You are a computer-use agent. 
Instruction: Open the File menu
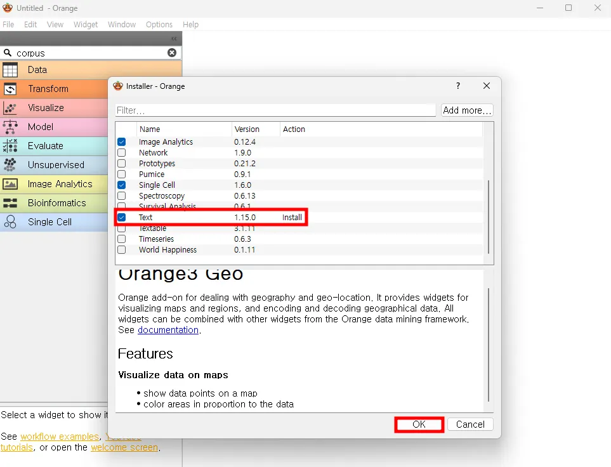point(8,25)
